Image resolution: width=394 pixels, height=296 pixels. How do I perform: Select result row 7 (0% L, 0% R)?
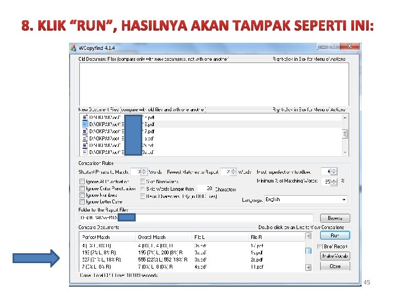tap(192, 266)
